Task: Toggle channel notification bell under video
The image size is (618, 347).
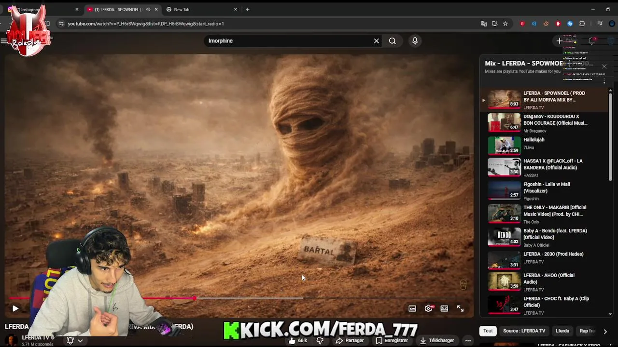Action: point(74,341)
